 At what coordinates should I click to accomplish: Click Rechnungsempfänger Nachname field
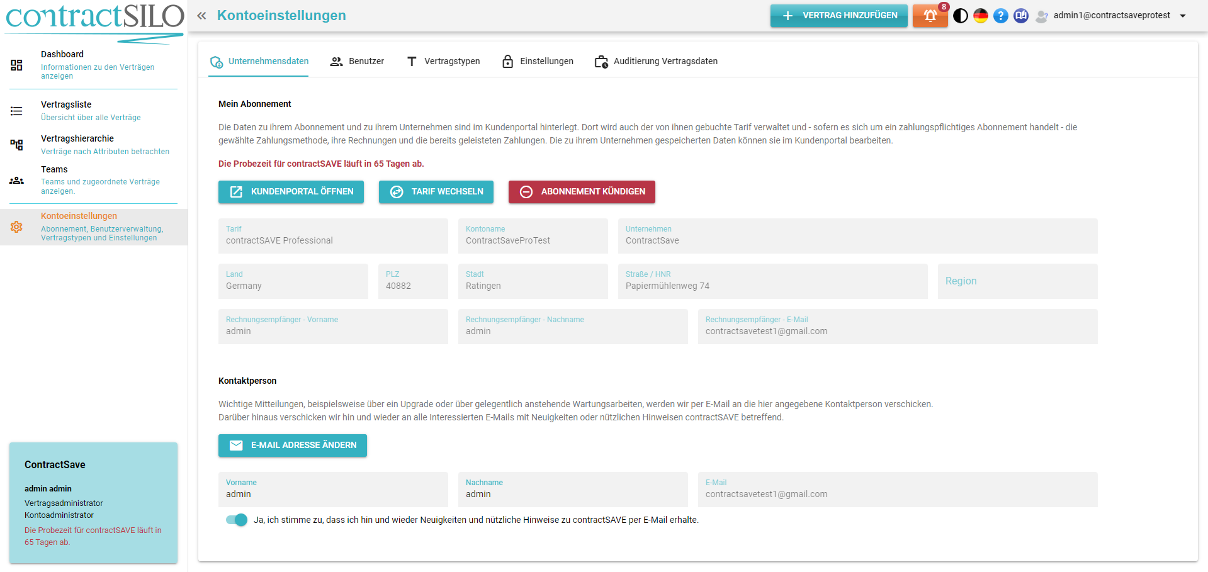click(573, 327)
